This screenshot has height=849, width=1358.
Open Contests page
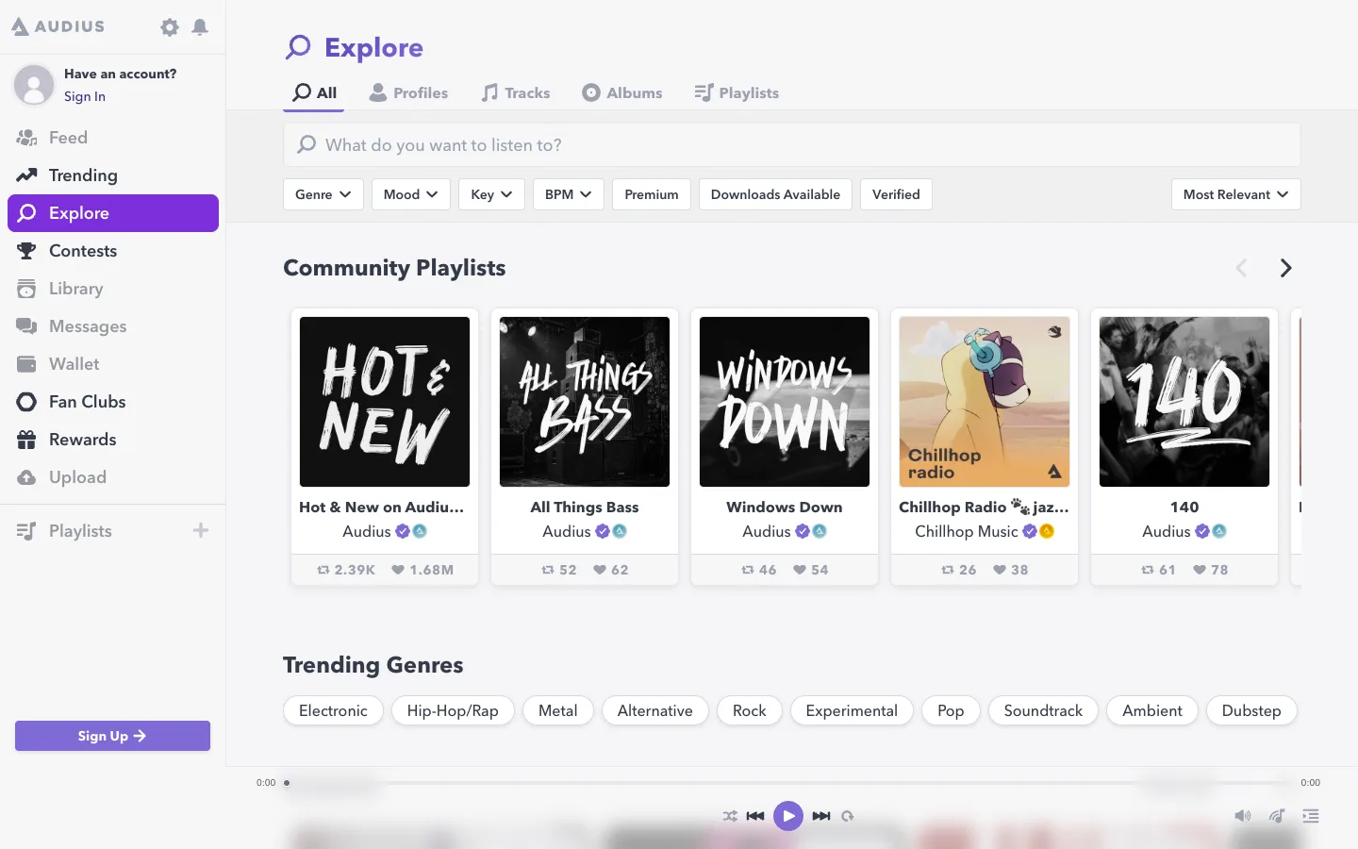pos(113,251)
